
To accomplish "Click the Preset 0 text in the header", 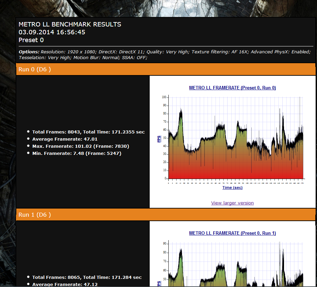I will click(31, 40).
